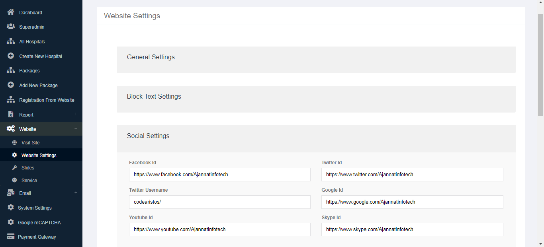Expand the Email submenu
Viewport: 544px width, 247px height.
click(x=76, y=193)
